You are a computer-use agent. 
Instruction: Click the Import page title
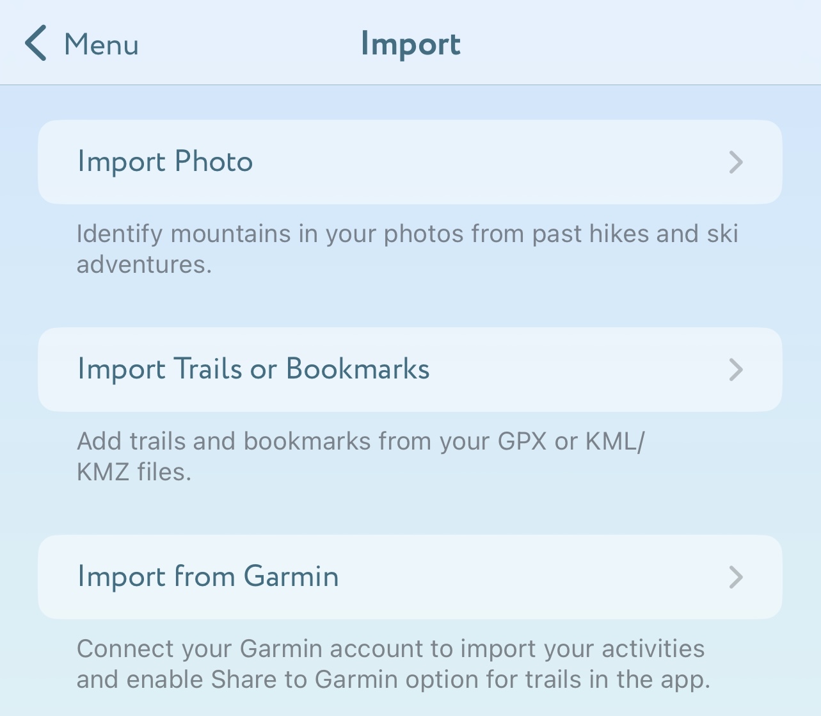[410, 44]
